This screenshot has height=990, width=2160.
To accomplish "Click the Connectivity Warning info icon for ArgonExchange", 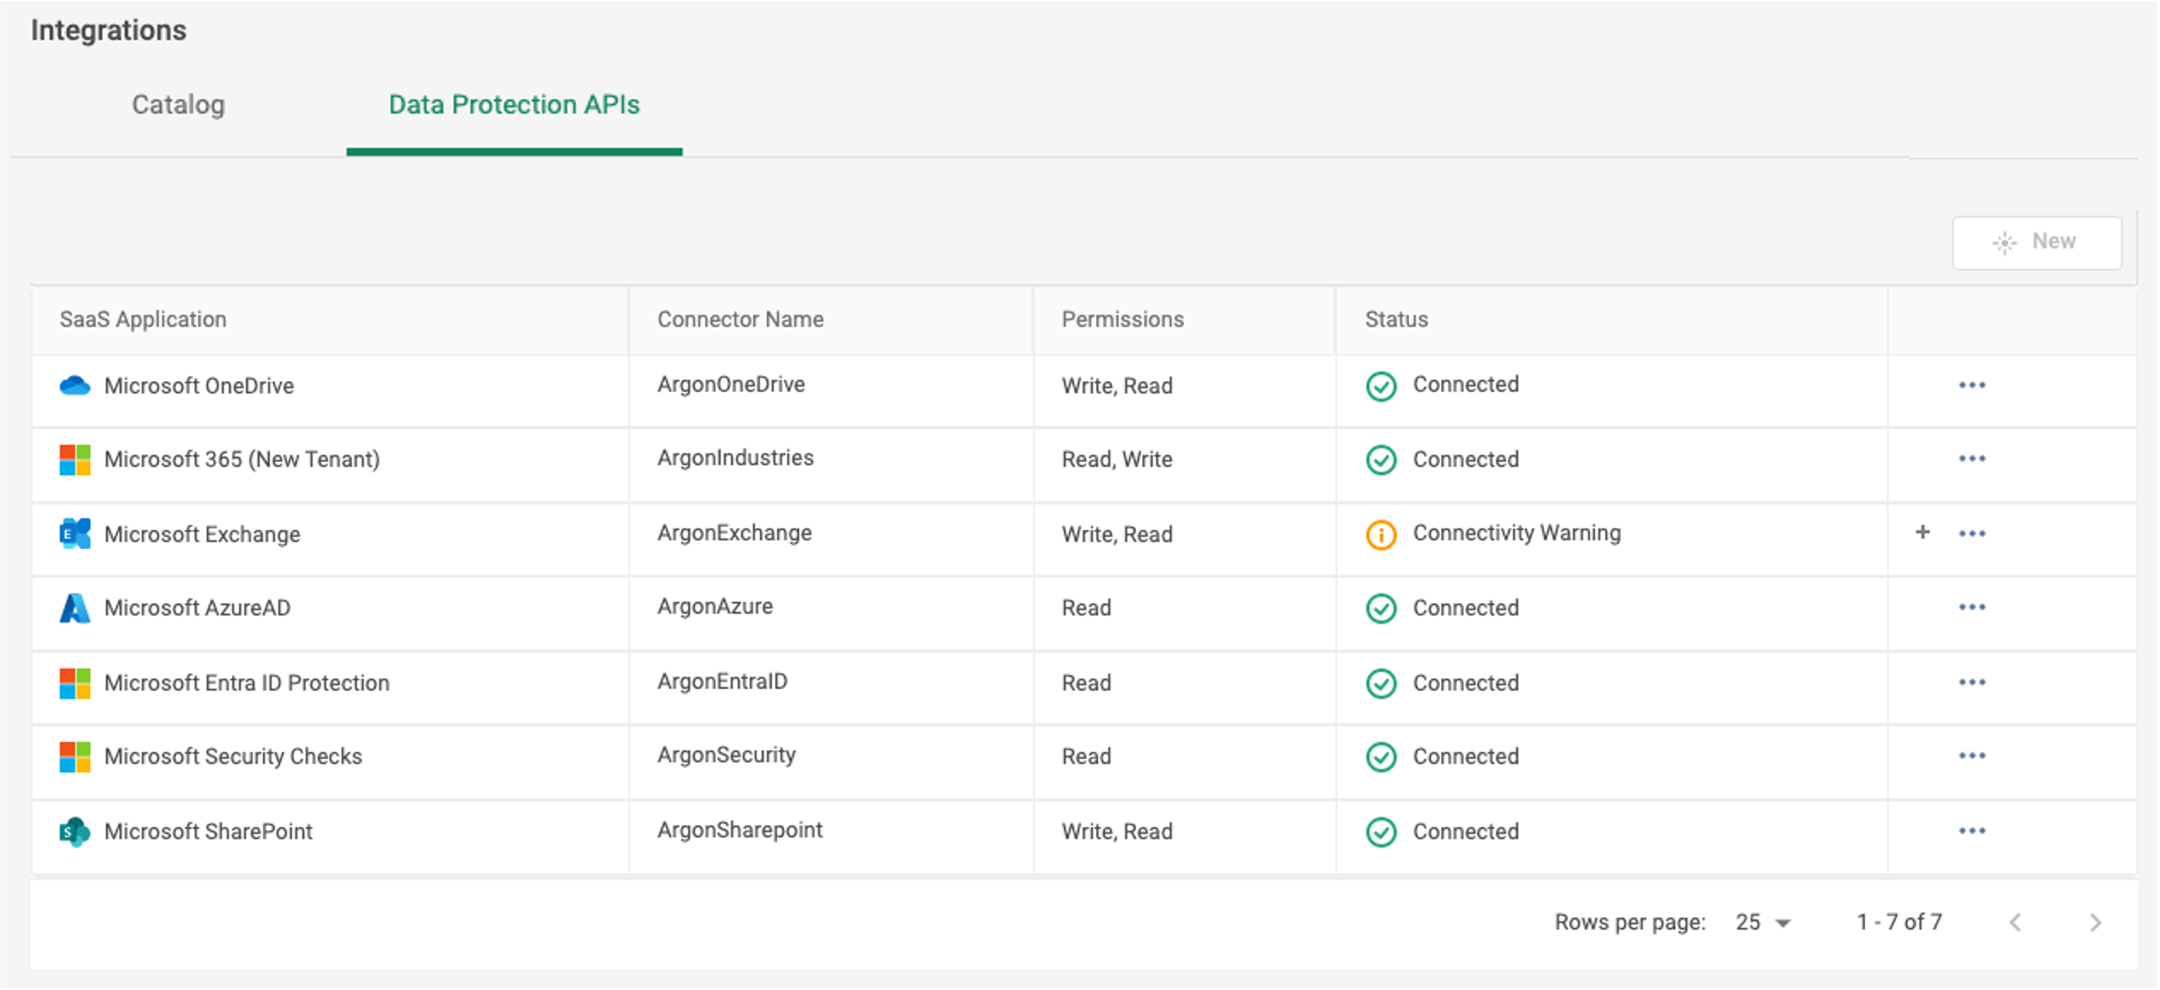I will 1381,535.
